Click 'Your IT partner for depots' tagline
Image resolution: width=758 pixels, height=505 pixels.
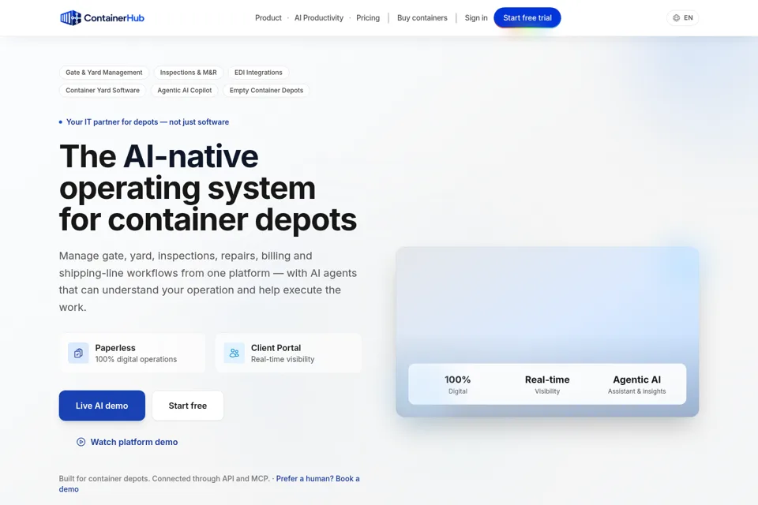pos(148,122)
